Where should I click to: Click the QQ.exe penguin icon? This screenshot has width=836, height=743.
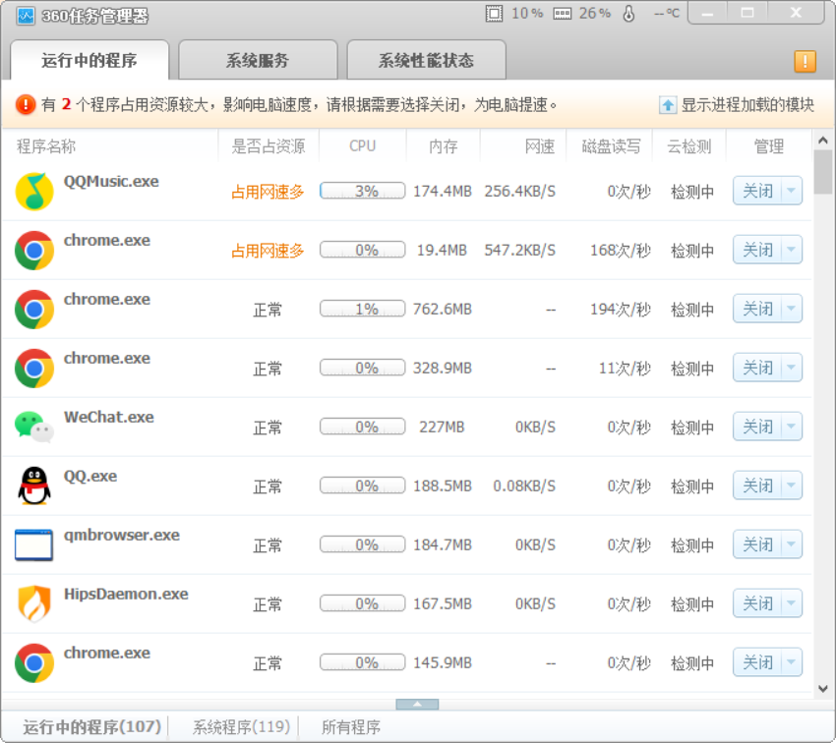pos(34,486)
